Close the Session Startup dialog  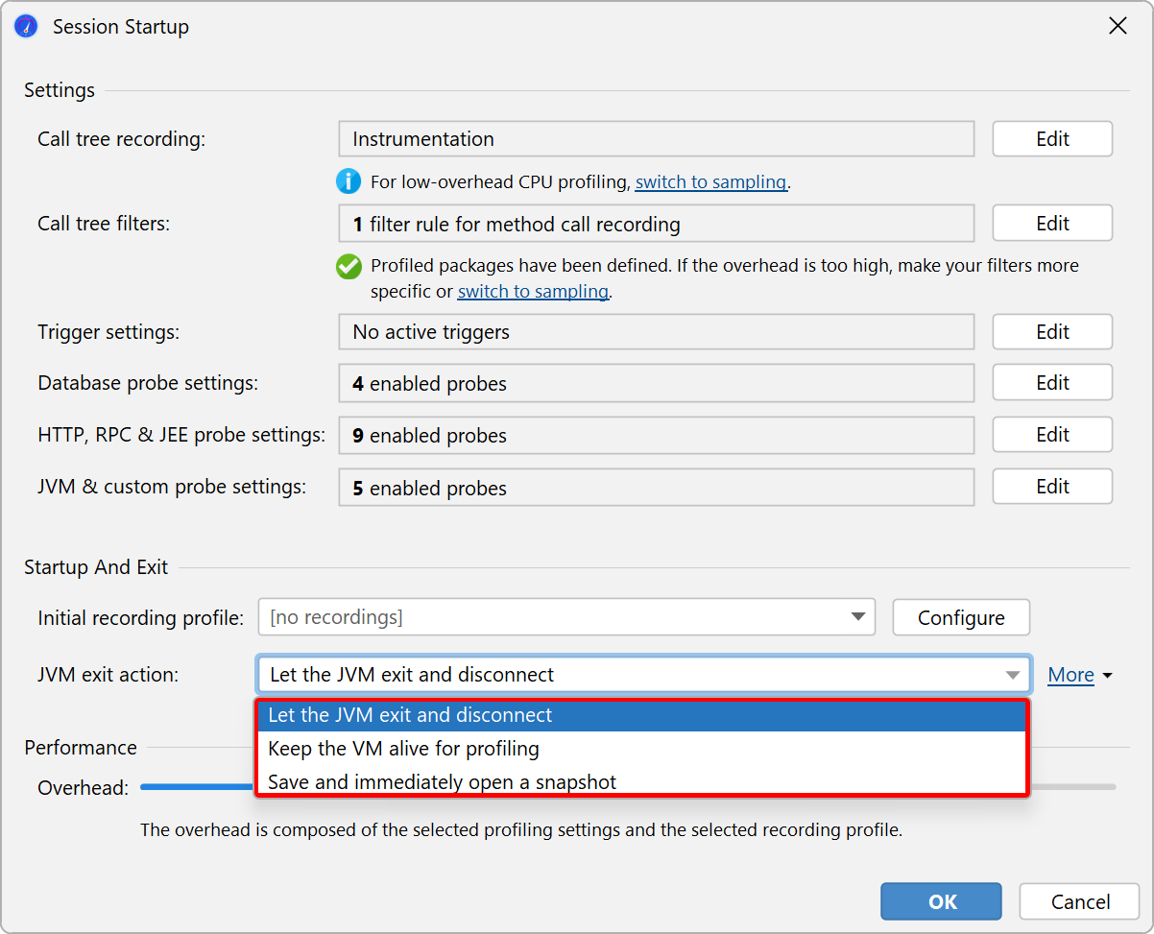point(1118,26)
